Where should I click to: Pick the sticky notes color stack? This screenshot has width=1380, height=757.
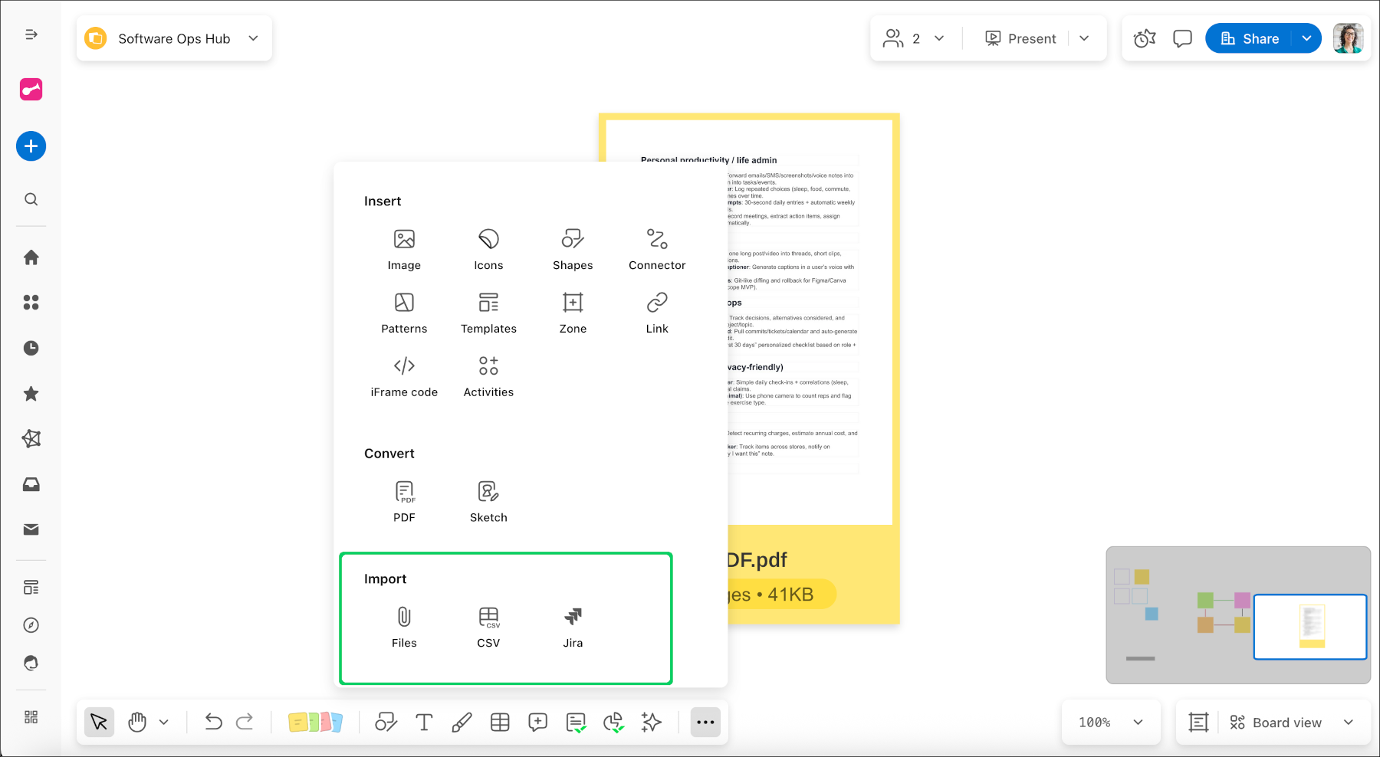coord(315,723)
